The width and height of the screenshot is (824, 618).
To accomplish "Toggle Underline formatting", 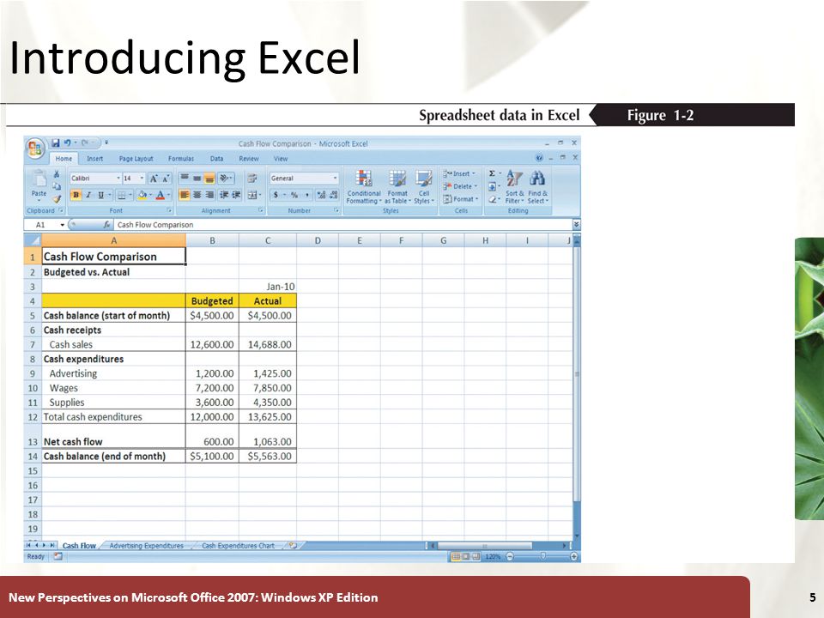I will (101, 195).
